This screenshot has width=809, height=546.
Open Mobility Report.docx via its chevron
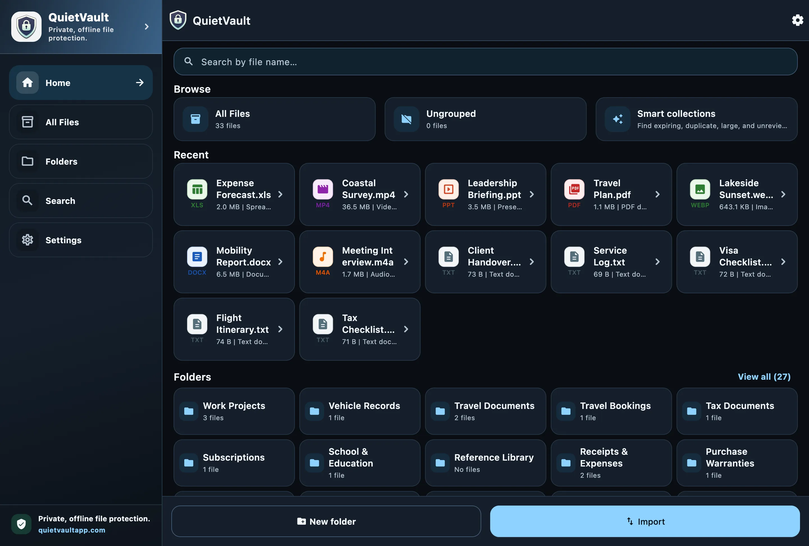[280, 262]
